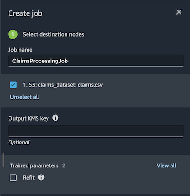The width and height of the screenshot is (190, 196).
Task: Open View all trained parameters
Action: 166,165
